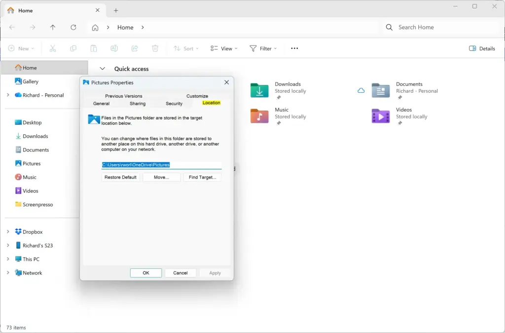
Task: Click the Up arrow navigation icon
Action: [53, 27]
